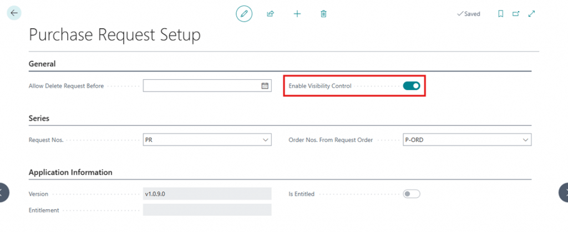Screen dimensions: 568x232
Task: Collapse the General section header
Action: [x=42, y=64]
